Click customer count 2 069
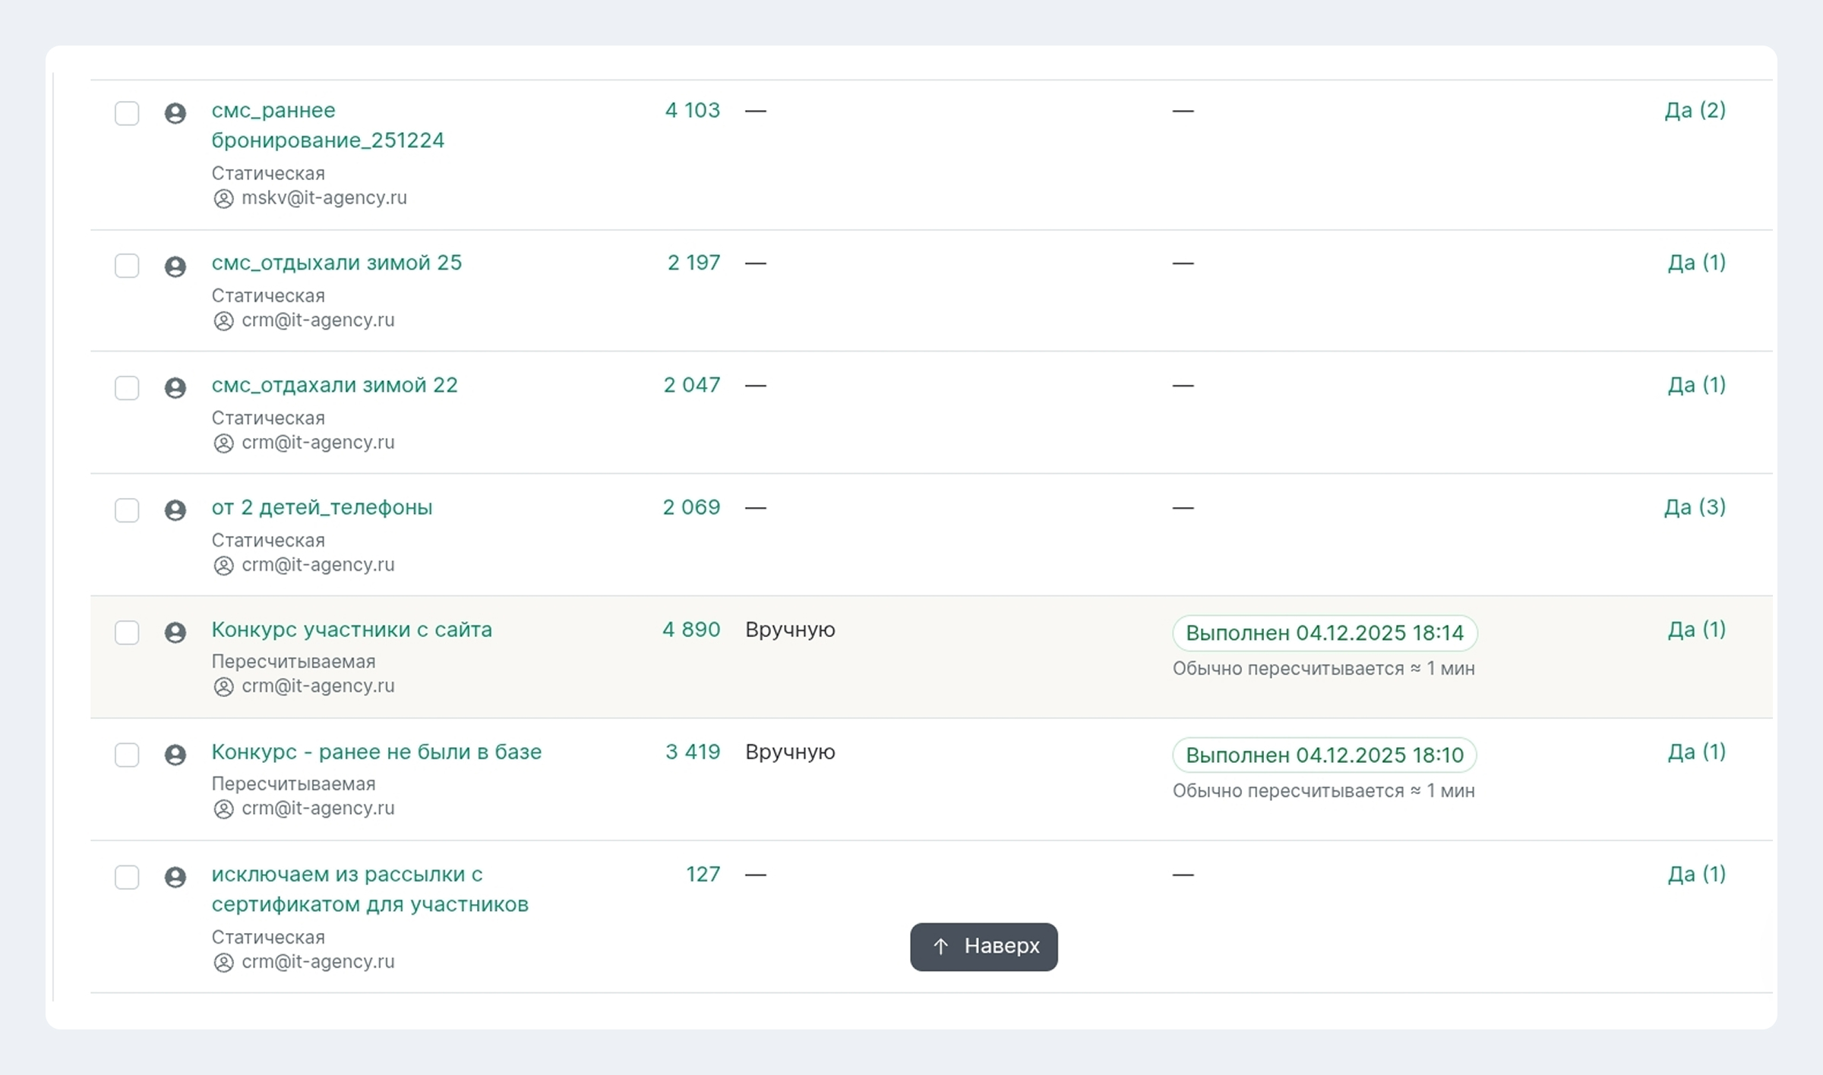The height and width of the screenshot is (1075, 1823). (x=691, y=507)
